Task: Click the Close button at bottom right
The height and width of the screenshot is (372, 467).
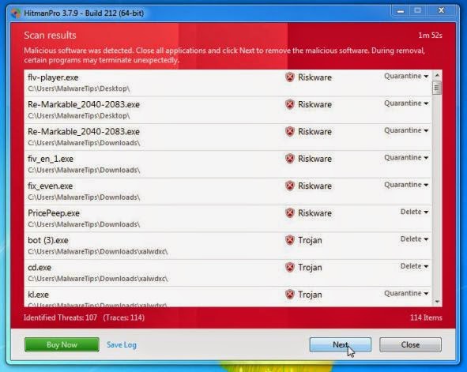Action: pos(410,344)
